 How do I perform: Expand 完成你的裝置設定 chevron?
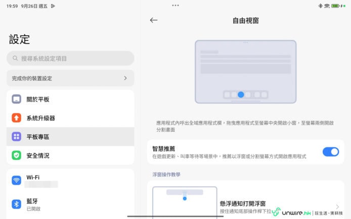(125, 78)
